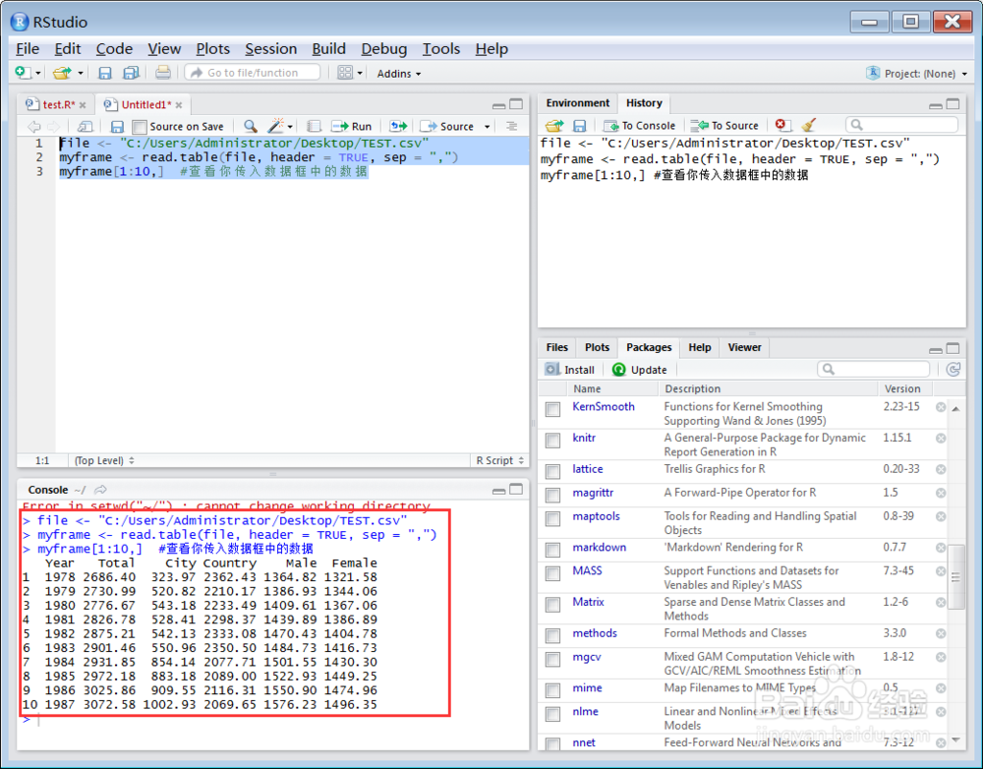Click the compile report notebook icon

pyautogui.click(x=315, y=126)
